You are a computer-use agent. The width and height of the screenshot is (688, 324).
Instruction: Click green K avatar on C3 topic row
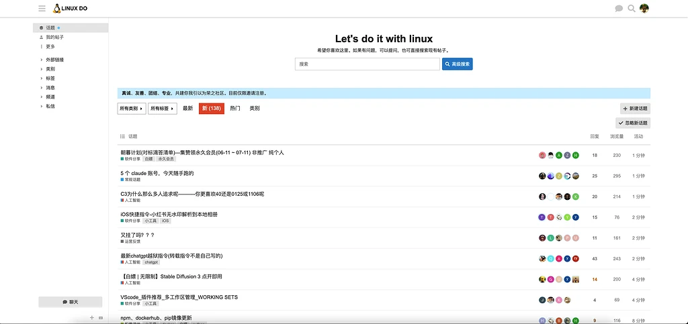click(x=576, y=197)
